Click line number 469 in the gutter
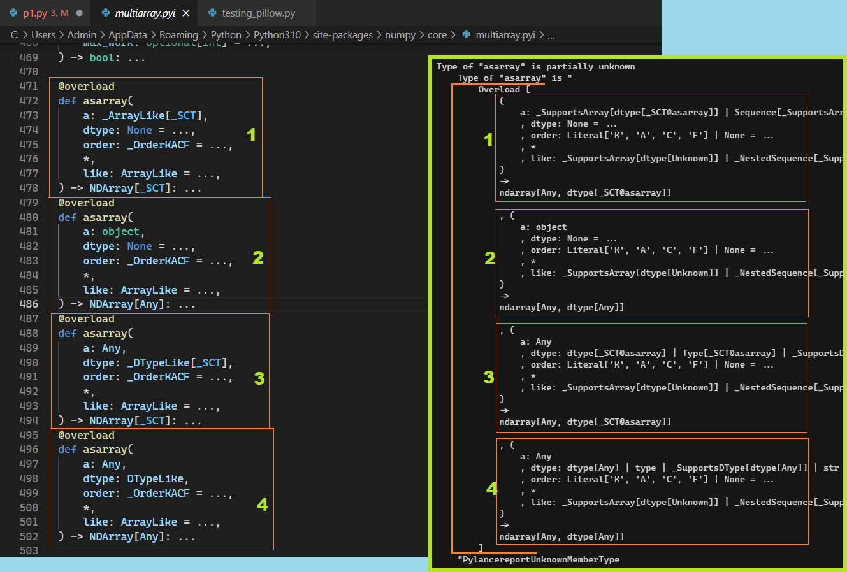 pyautogui.click(x=29, y=57)
